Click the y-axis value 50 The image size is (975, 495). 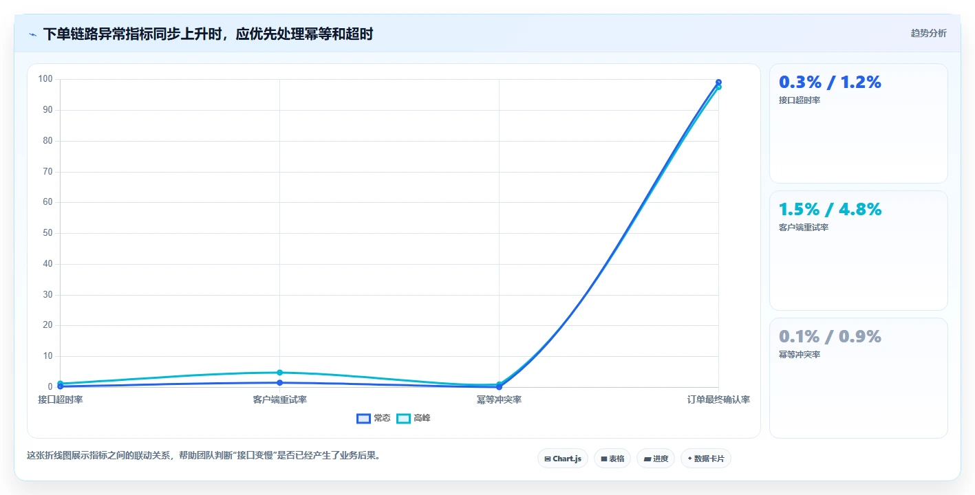(x=48, y=233)
